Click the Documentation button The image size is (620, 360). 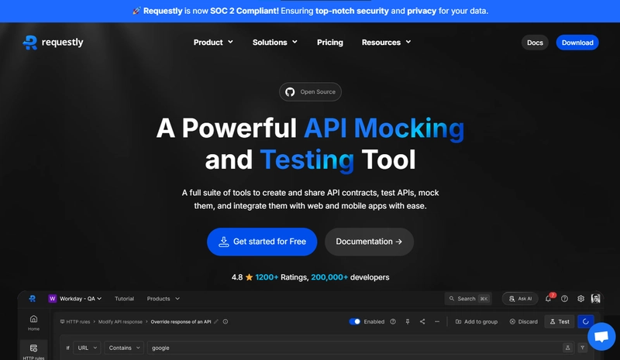click(x=369, y=242)
